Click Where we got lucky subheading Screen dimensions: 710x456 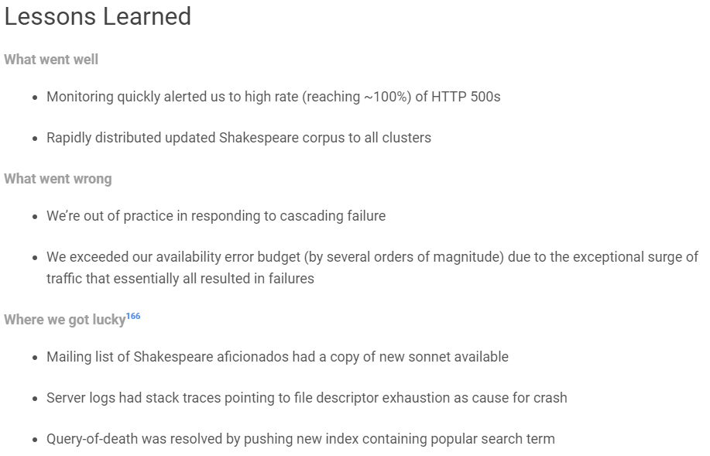tap(65, 320)
